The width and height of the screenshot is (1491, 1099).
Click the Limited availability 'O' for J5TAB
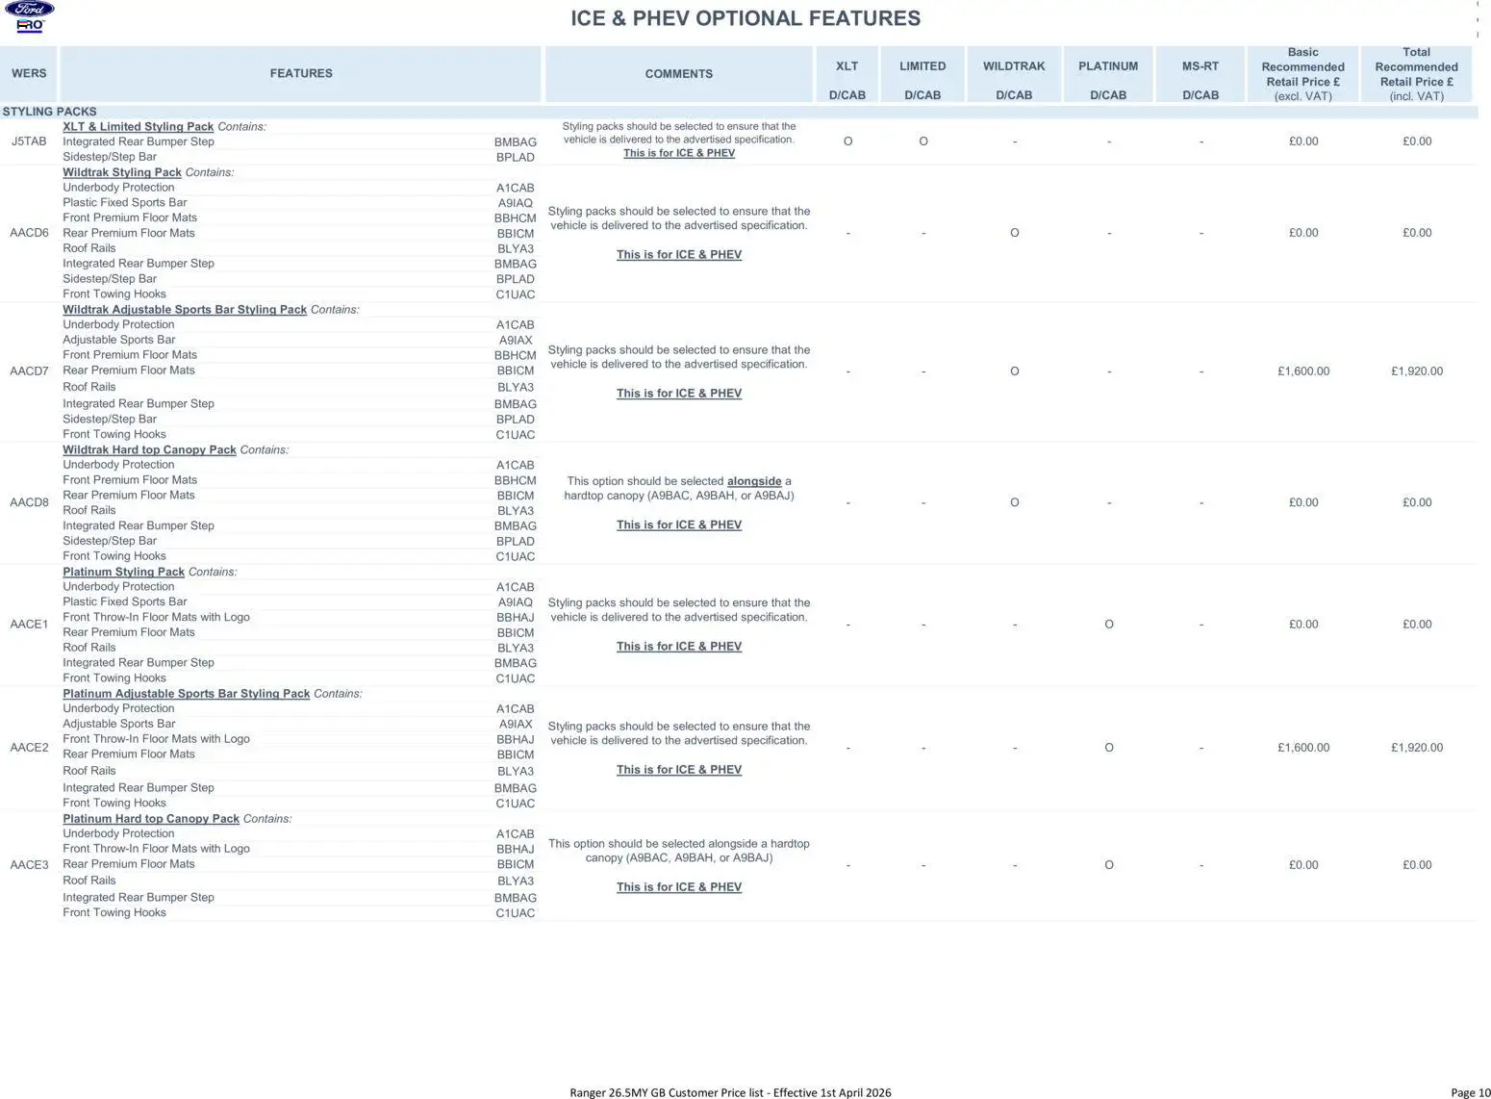[923, 141]
